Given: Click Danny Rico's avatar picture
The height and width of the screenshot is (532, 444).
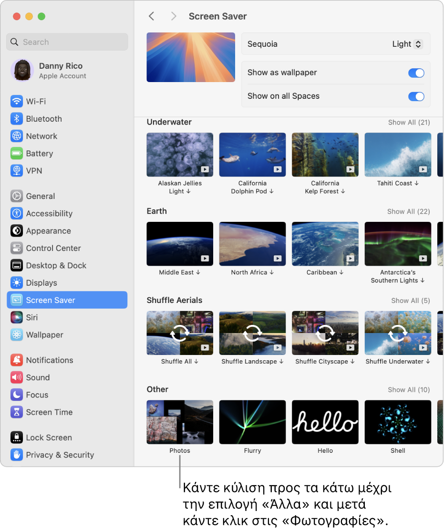Looking at the screenshot, I should click(x=22, y=70).
